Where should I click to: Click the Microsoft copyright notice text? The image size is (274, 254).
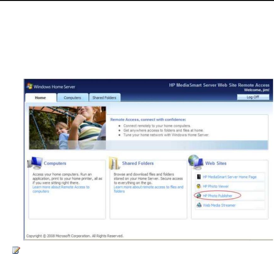point(75,236)
